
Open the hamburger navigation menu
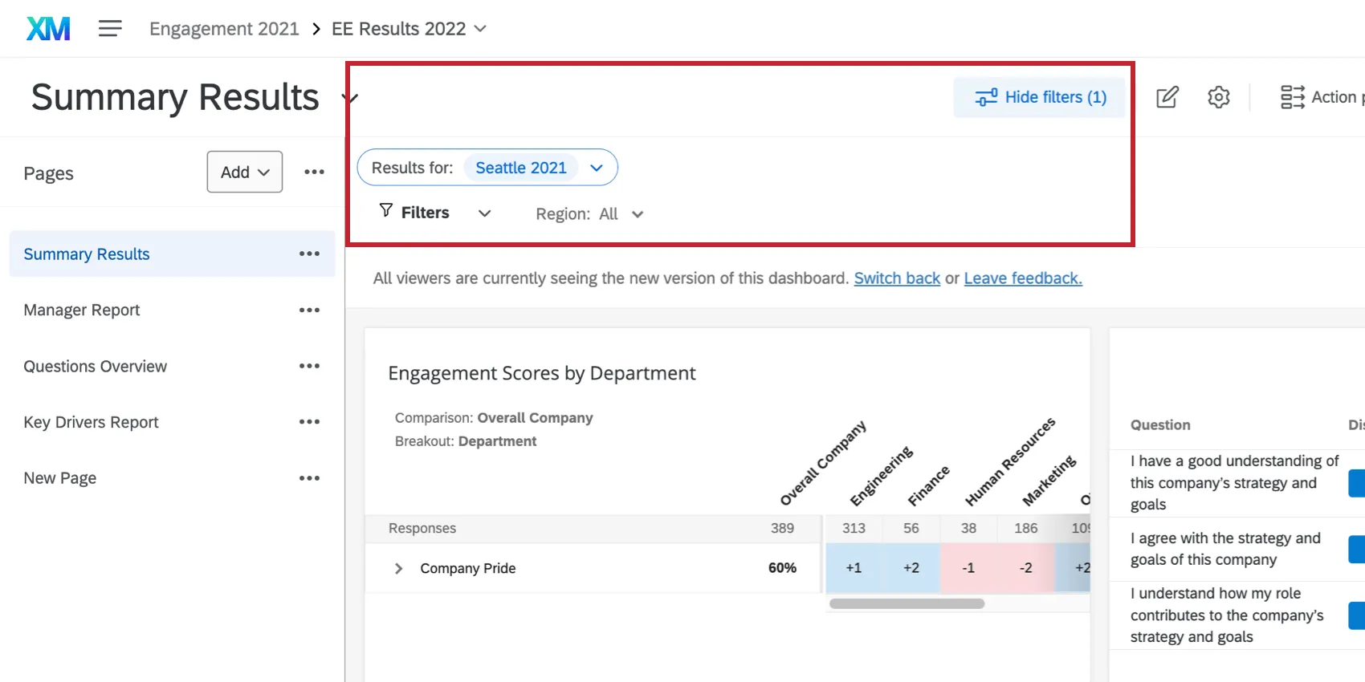click(110, 29)
